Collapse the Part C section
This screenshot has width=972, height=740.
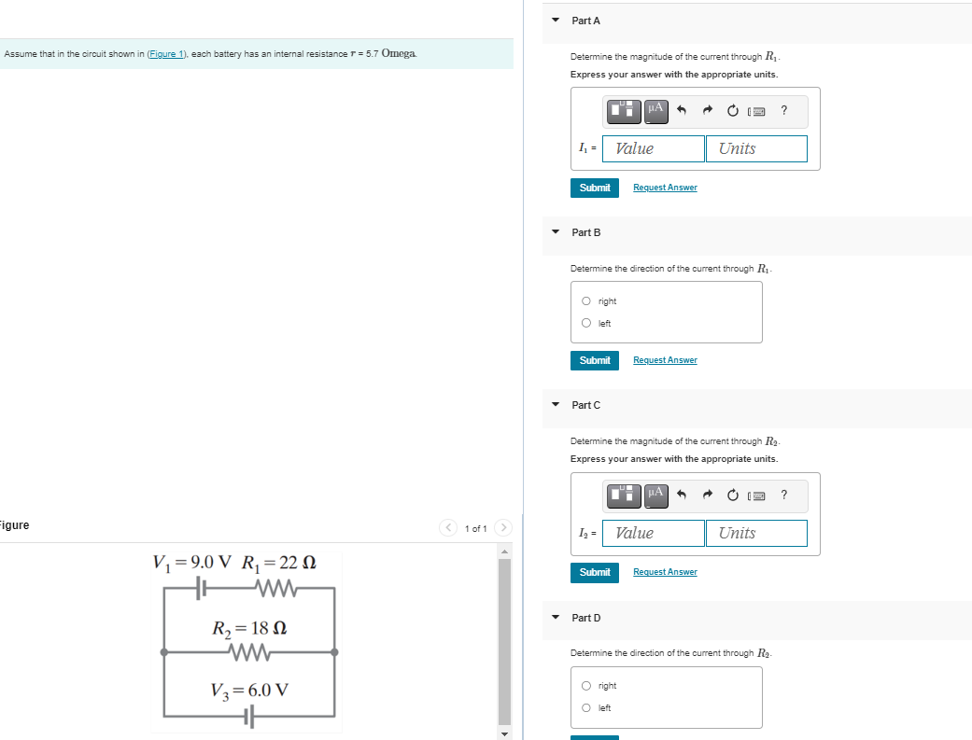coord(556,404)
